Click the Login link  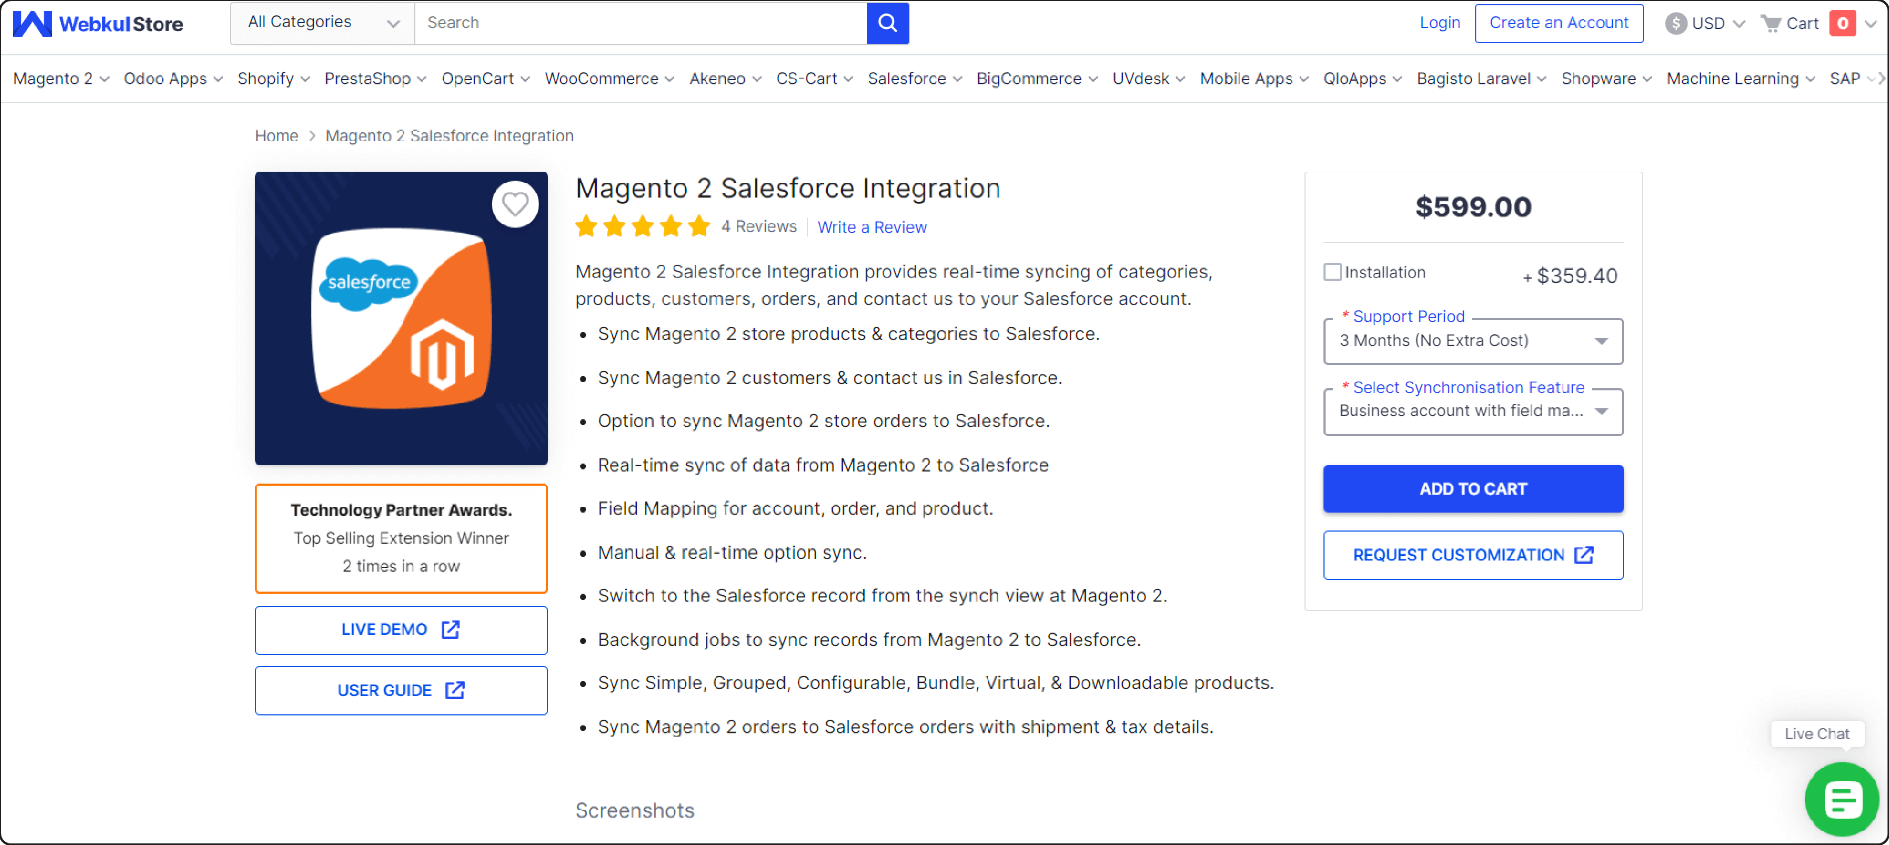pos(1439,24)
